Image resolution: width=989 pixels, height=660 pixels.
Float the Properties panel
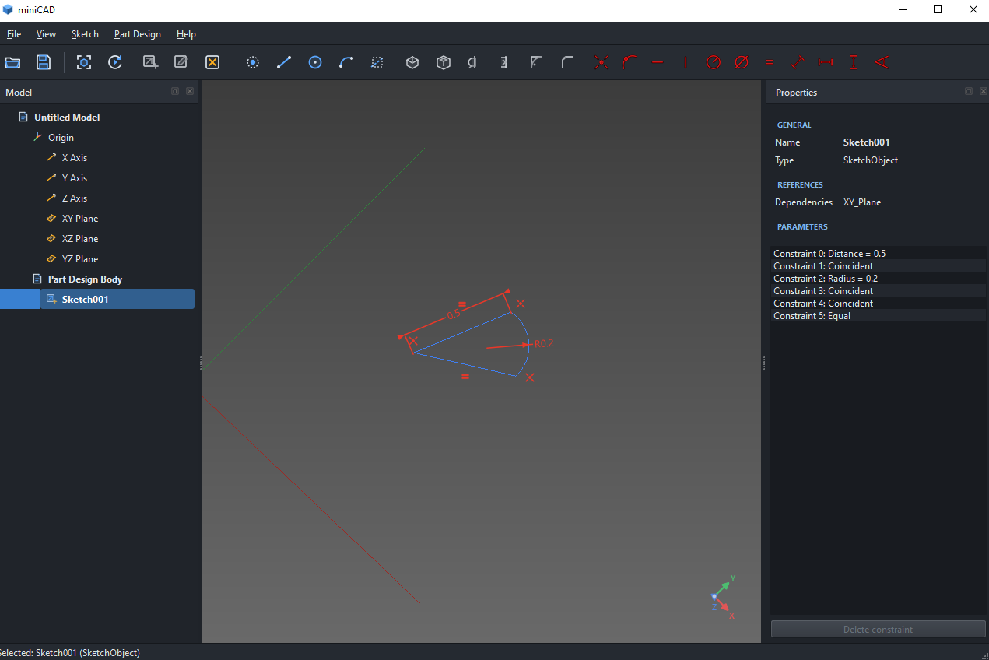tap(969, 92)
